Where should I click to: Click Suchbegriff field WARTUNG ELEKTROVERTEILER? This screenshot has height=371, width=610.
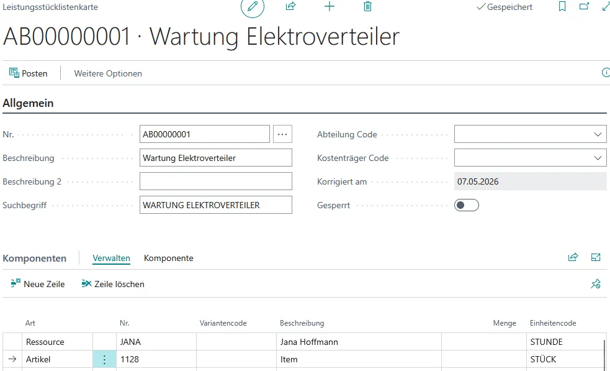click(x=216, y=205)
